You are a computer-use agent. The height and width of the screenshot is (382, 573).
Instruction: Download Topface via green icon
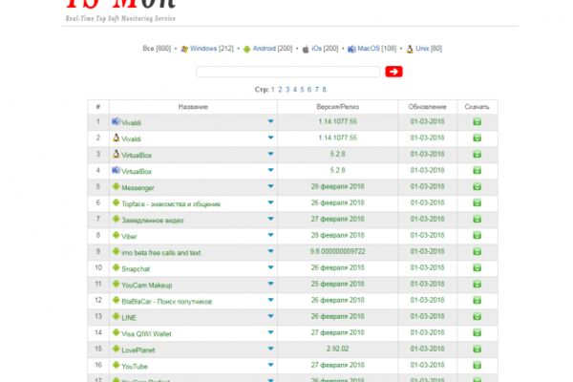pos(477,202)
